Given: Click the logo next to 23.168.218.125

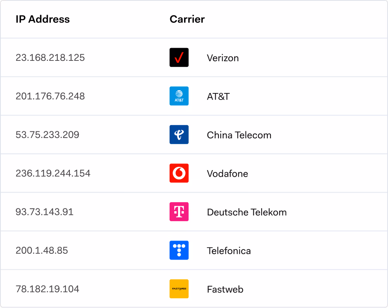Looking at the screenshot, I should point(179,57).
